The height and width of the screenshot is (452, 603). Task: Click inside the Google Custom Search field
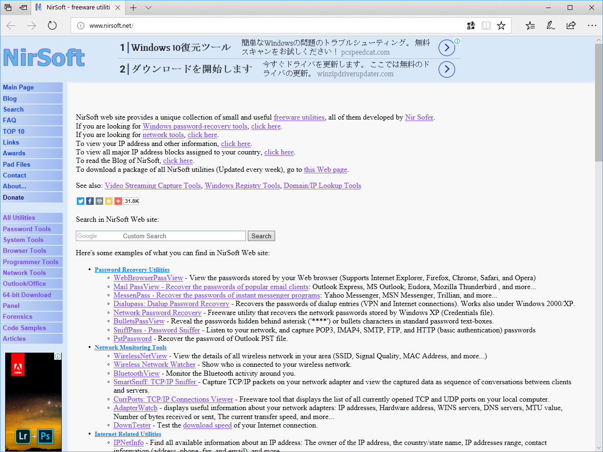[x=160, y=235]
